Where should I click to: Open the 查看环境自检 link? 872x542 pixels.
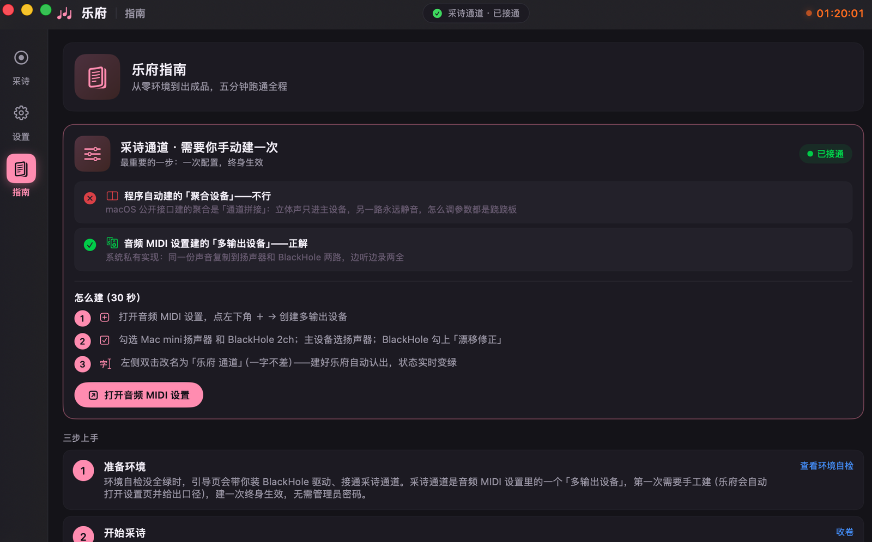click(826, 466)
